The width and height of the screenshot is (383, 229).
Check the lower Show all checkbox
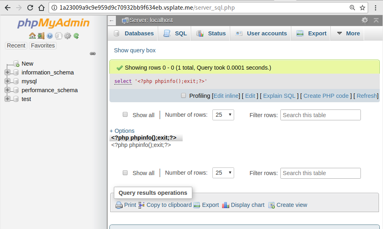(x=125, y=173)
